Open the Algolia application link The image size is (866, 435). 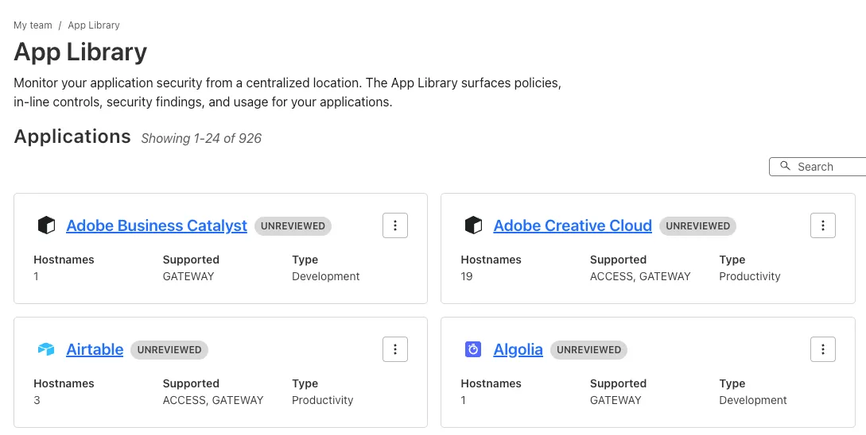click(x=518, y=349)
